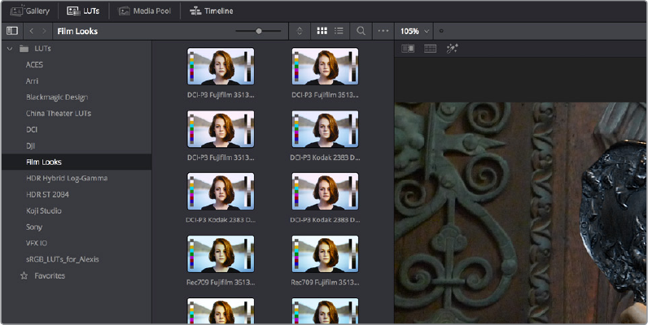Collapse the LUTs folder tree
The height and width of the screenshot is (325, 648).
tap(9, 49)
